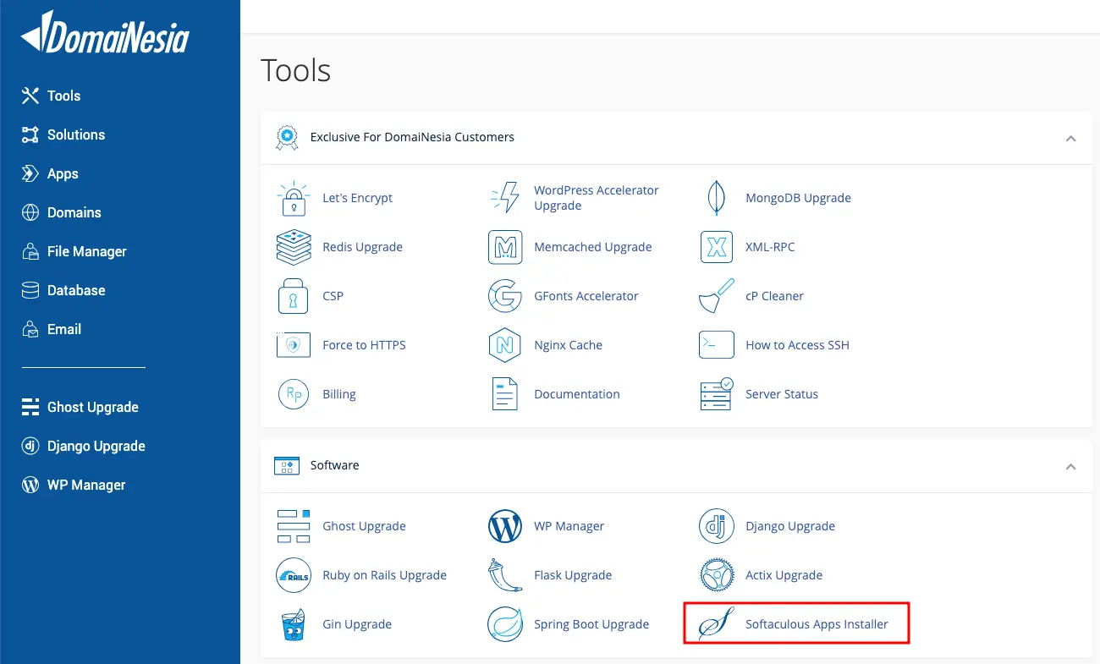Screen dimensions: 1100x664
Task: Click the Ruby on Rails icon
Action: point(294,575)
